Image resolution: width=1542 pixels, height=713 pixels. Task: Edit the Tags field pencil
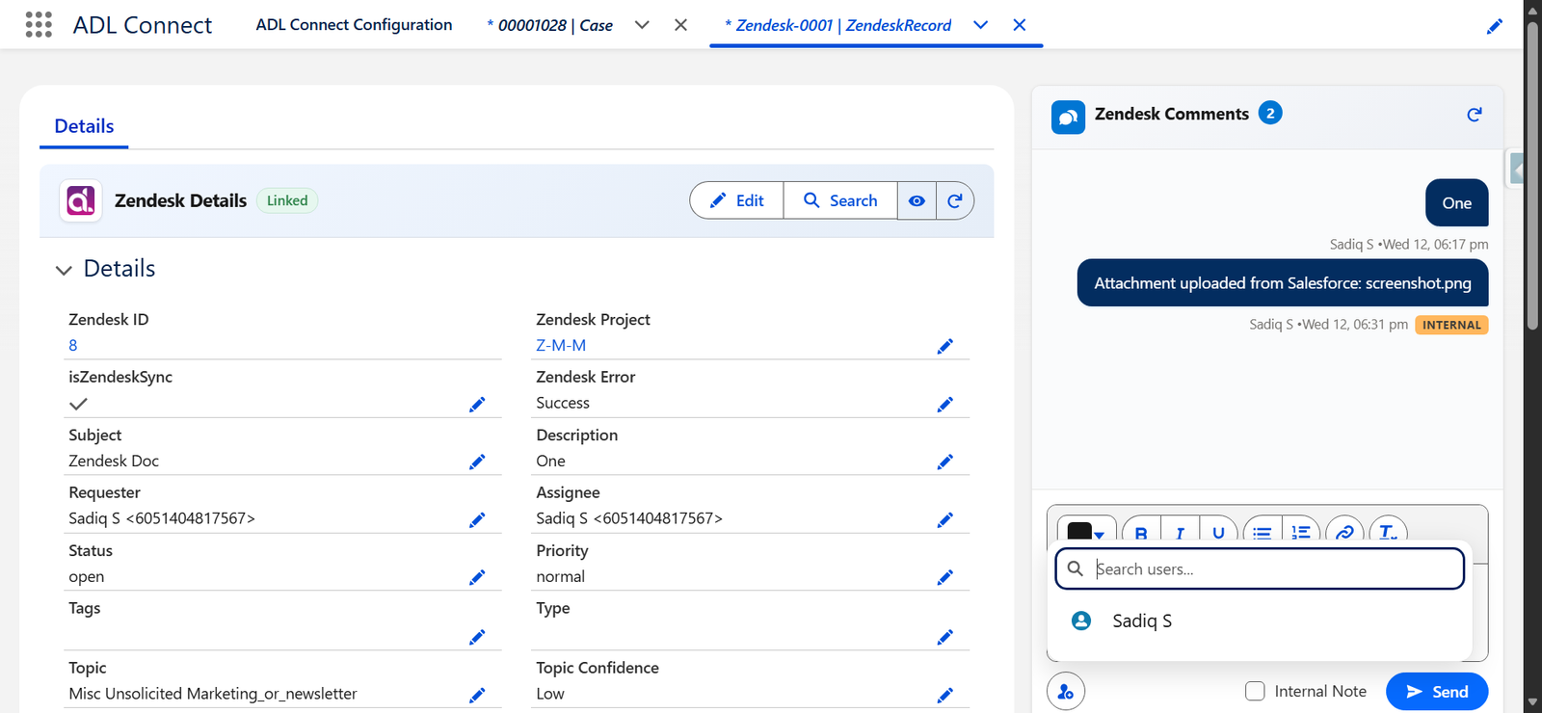(x=476, y=637)
